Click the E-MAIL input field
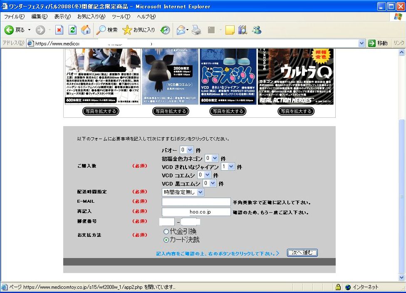Image resolution: width=406 pixels, height=293 pixels. pos(196,202)
